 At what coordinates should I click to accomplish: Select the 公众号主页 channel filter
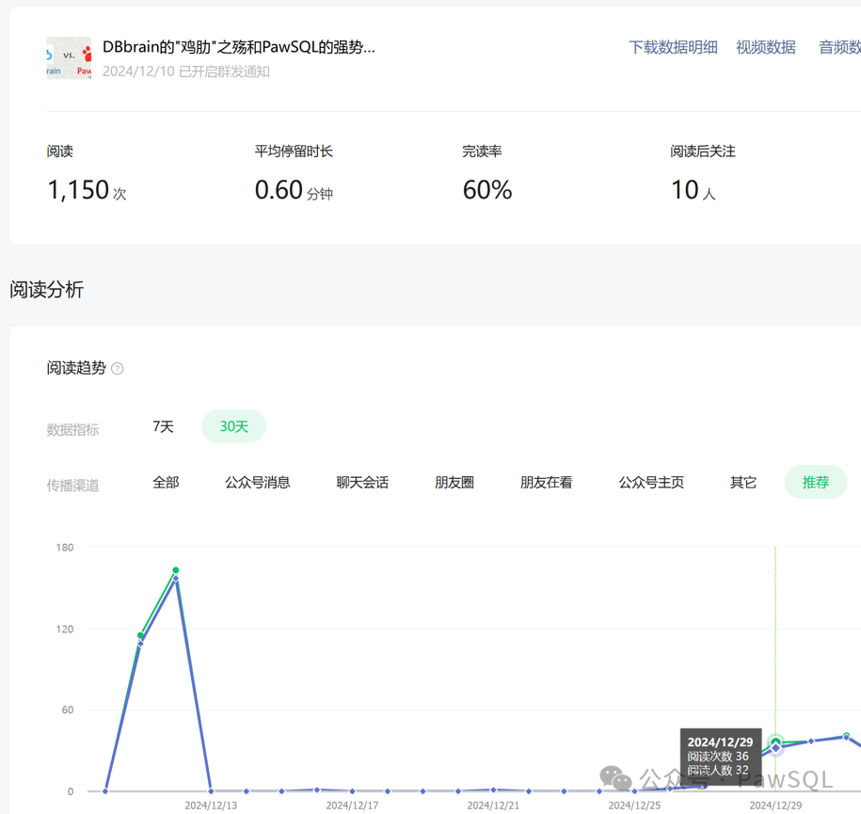(x=651, y=482)
